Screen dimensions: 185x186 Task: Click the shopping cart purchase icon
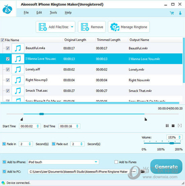coord(172,13)
